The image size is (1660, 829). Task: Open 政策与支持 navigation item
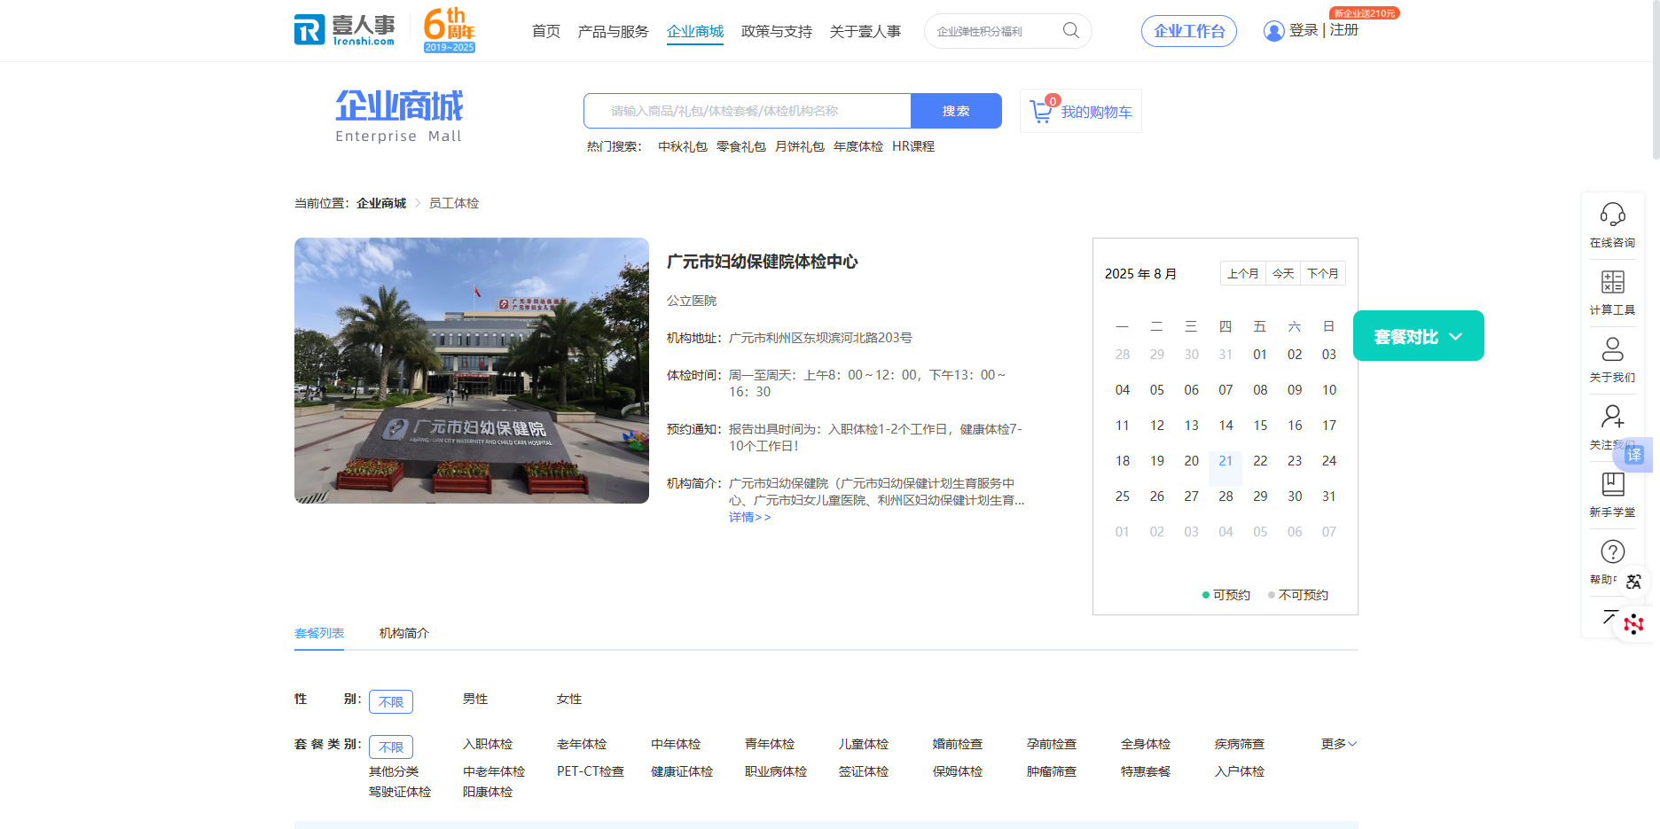pyautogui.click(x=777, y=31)
